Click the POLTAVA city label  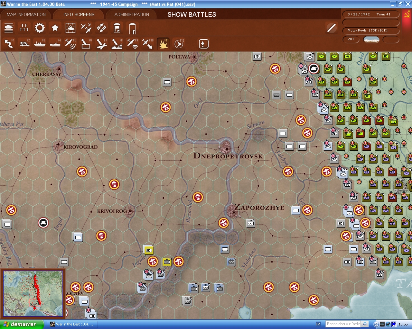point(179,57)
